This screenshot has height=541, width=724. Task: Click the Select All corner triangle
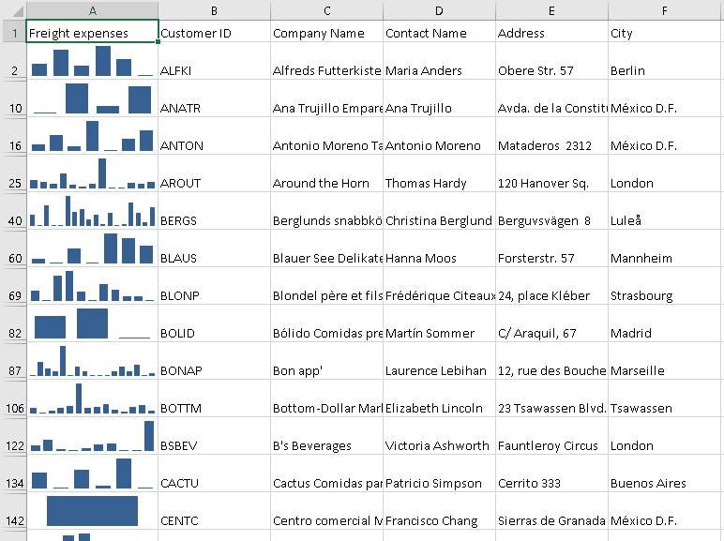(13, 9)
